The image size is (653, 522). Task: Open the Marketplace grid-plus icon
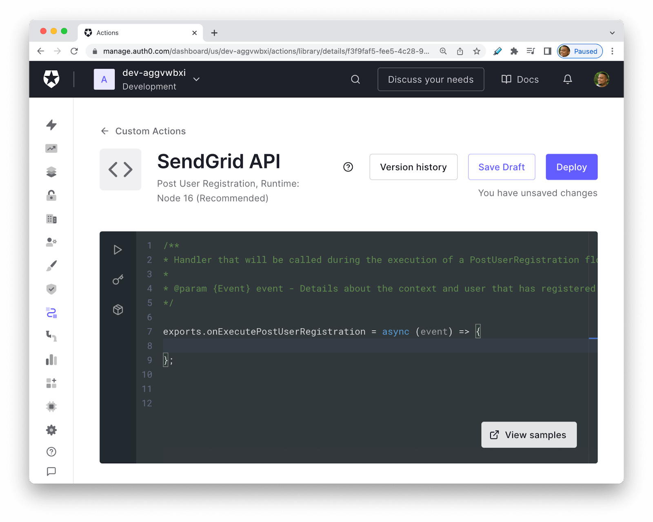point(51,383)
